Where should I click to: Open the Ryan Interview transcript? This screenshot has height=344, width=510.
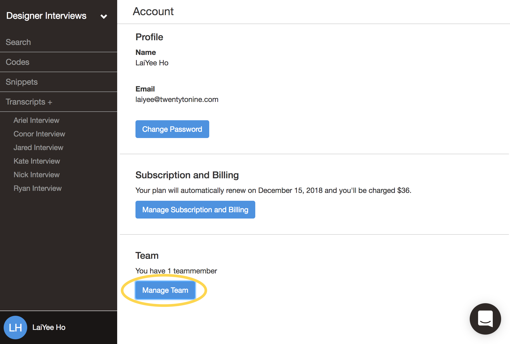(37, 188)
